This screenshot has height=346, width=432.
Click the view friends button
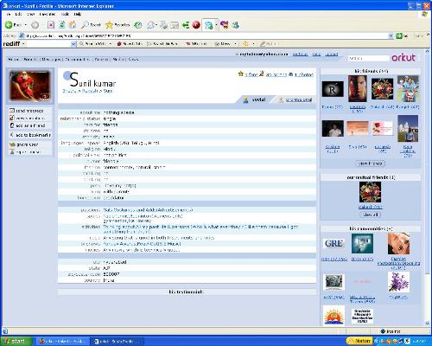coord(371,163)
